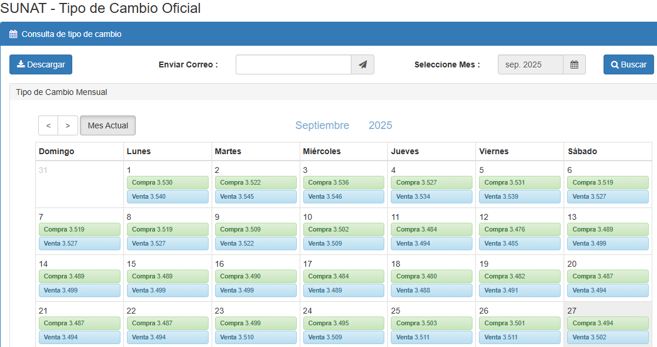Viewport: 657px width, 347px height.
Task: Select Compra 3.484 on day 11
Action: coord(431,230)
